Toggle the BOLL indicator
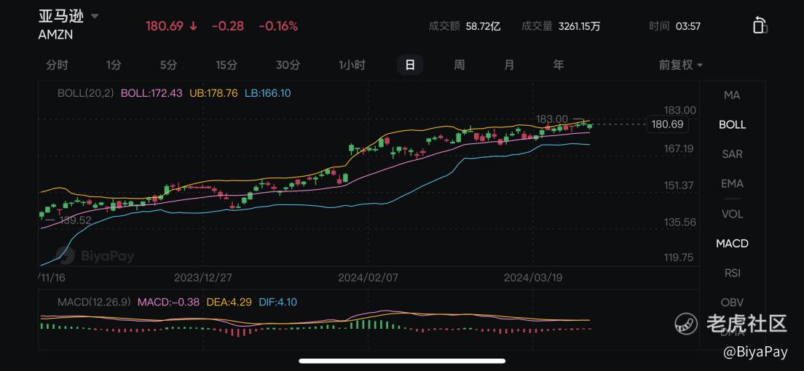The width and height of the screenshot is (804, 371). (x=732, y=124)
